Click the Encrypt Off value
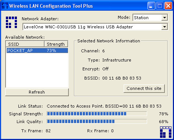The width and height of the screenshot is (174, 140). tap(106, 69)
